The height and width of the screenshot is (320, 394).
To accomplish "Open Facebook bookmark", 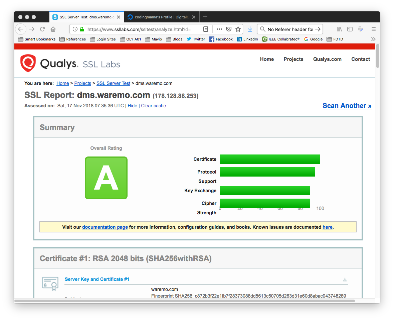I will coord(221,39).
